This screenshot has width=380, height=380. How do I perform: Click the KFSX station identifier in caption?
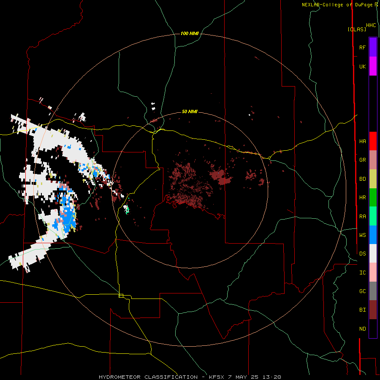(x=217, y=377)
